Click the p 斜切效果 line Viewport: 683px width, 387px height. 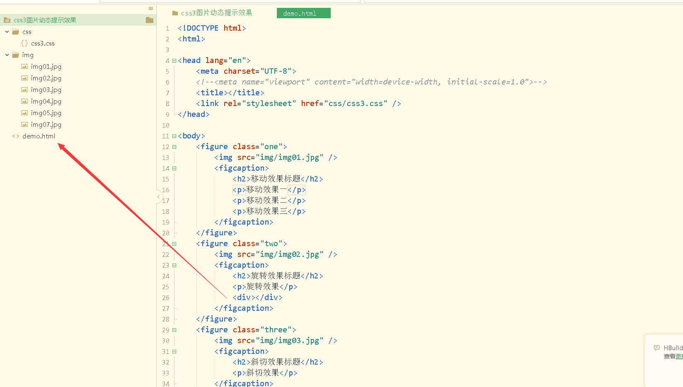point(265,373)
